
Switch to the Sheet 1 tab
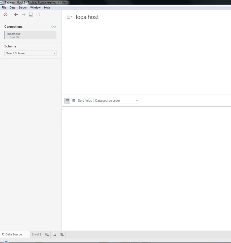coord(36,234)
